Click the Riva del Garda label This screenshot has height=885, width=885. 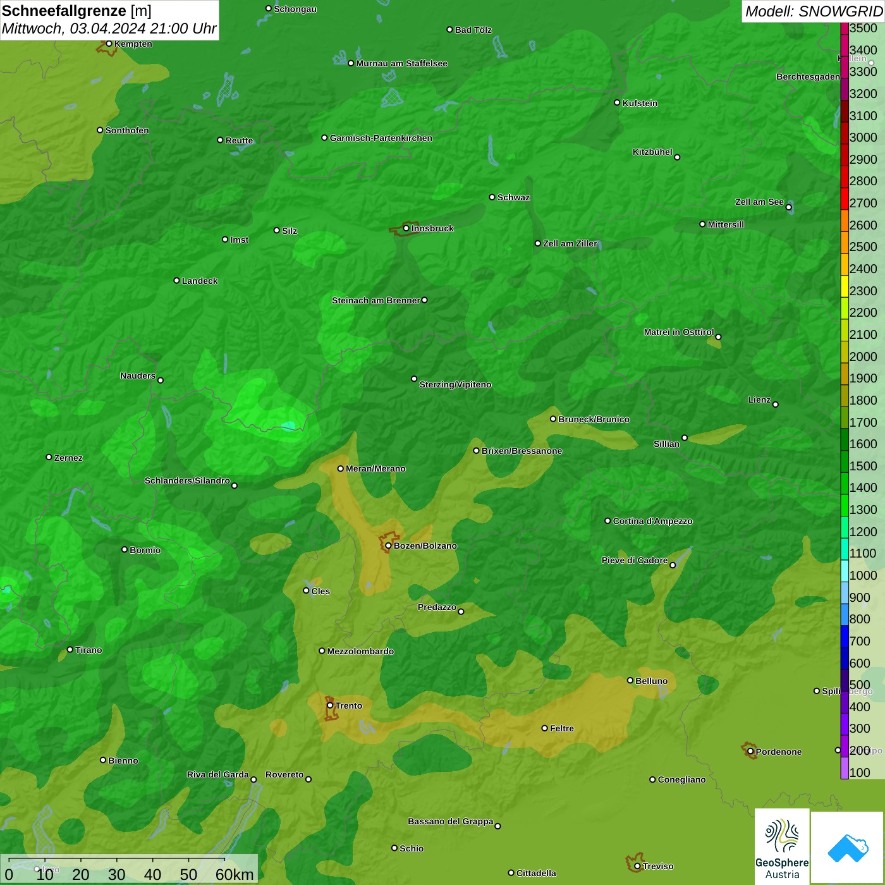(217, 774)
